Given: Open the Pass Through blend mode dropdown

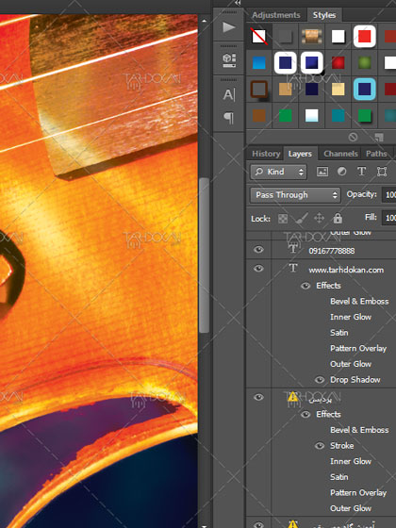Looking at the screenshot, I should 295,195.
